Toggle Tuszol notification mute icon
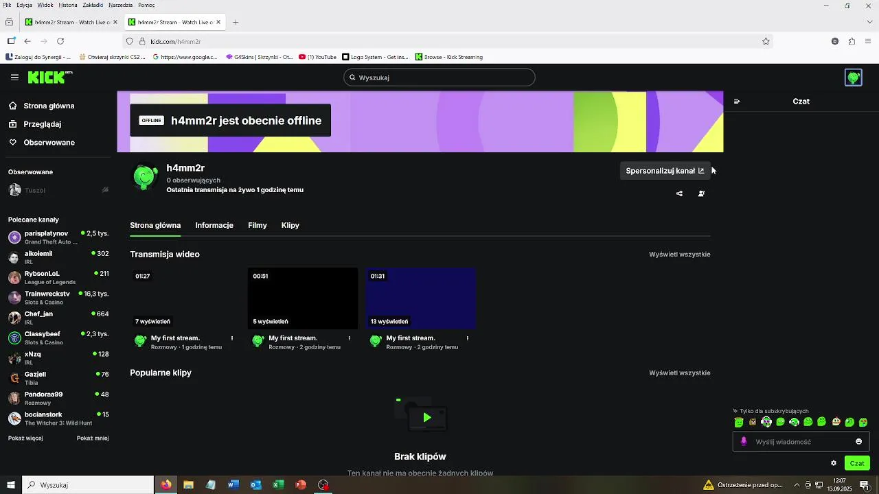879x494 pixels. (105, 190)
